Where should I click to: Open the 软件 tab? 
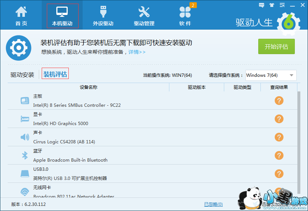[185, 16]
